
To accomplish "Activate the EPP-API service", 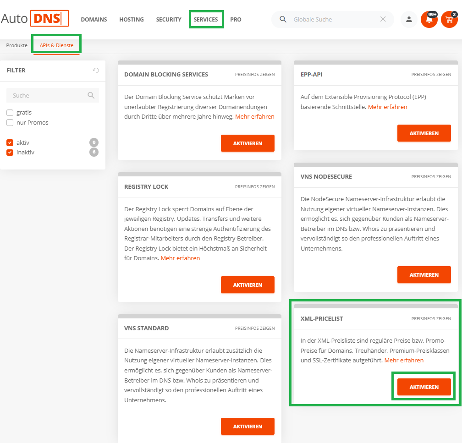I will [x=424, y=133].
